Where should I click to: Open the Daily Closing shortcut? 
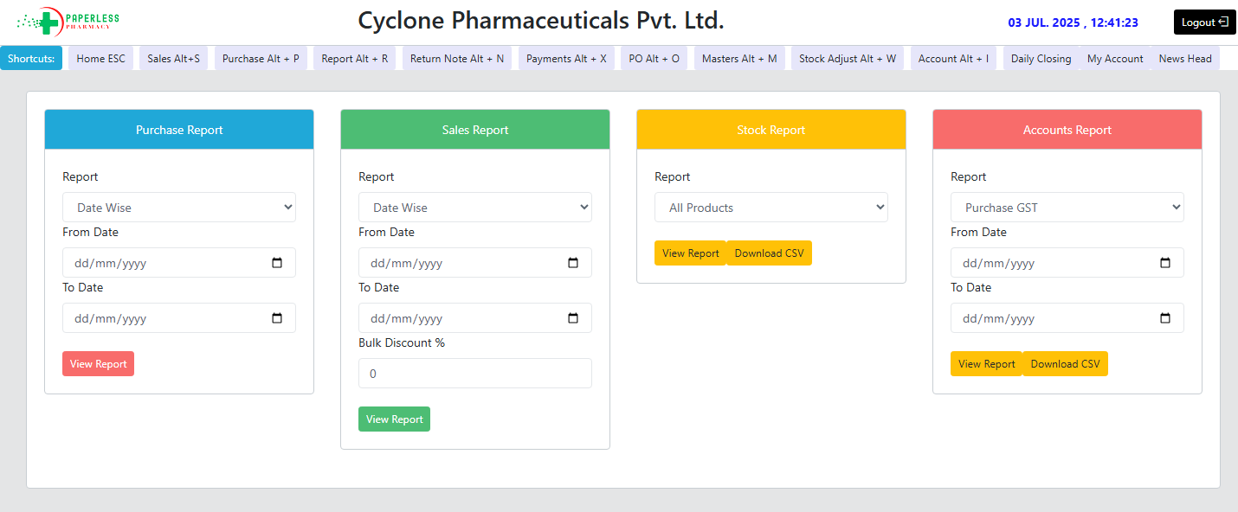tap(1041, 59)
